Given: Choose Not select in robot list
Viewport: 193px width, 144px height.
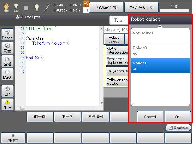Looking at the screenshot, I should [x=160, y=36].
